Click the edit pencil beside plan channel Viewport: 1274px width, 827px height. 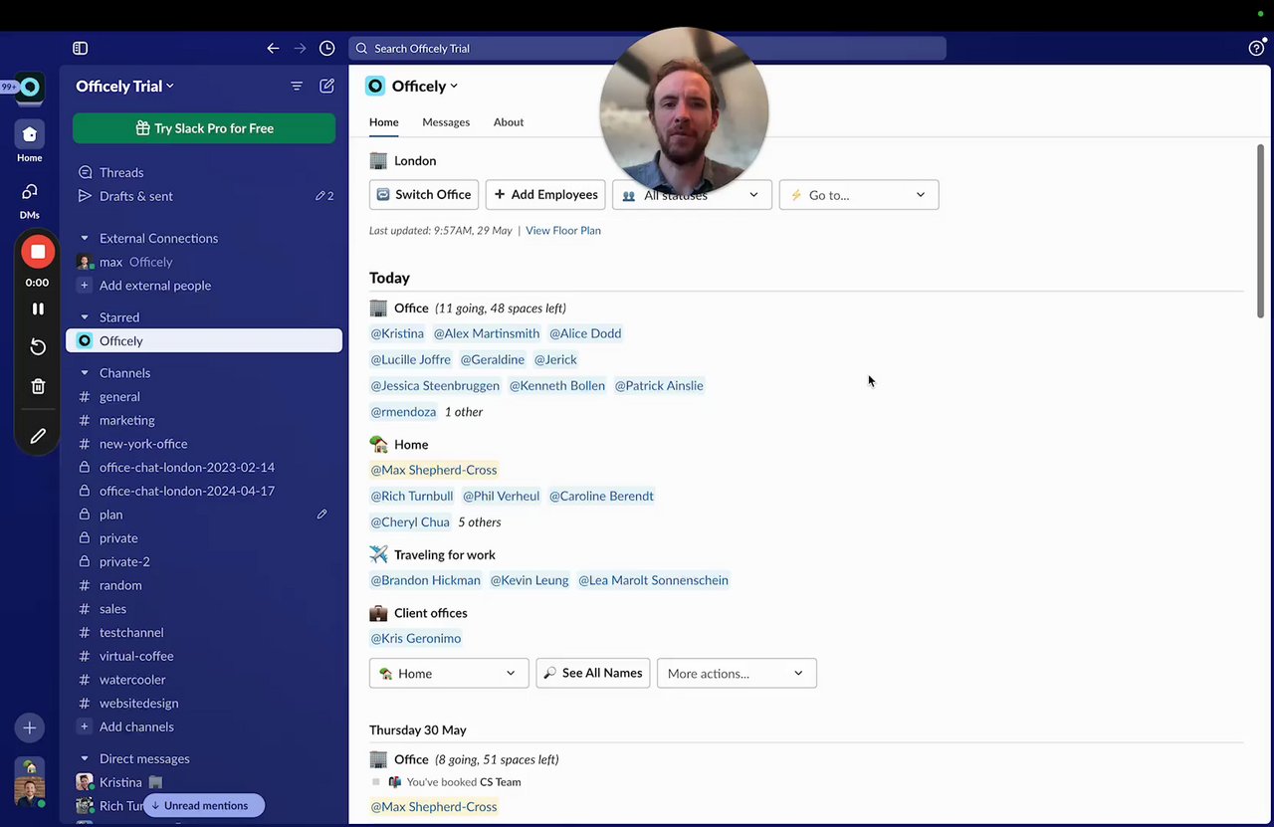(321, 515)
